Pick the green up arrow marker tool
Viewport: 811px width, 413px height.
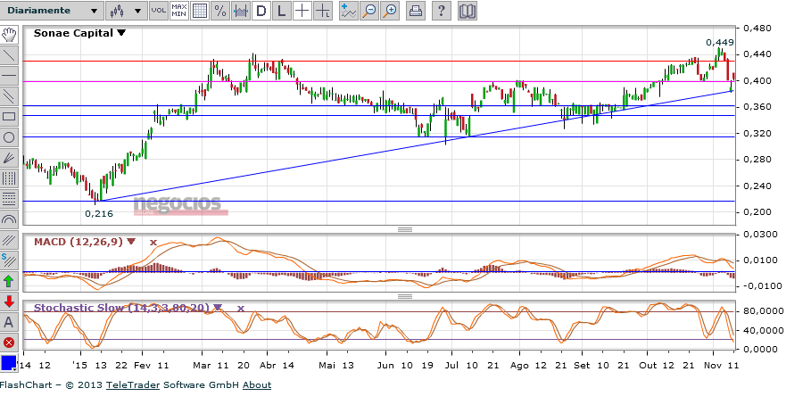pyautogui.click(x=9, y=281)
